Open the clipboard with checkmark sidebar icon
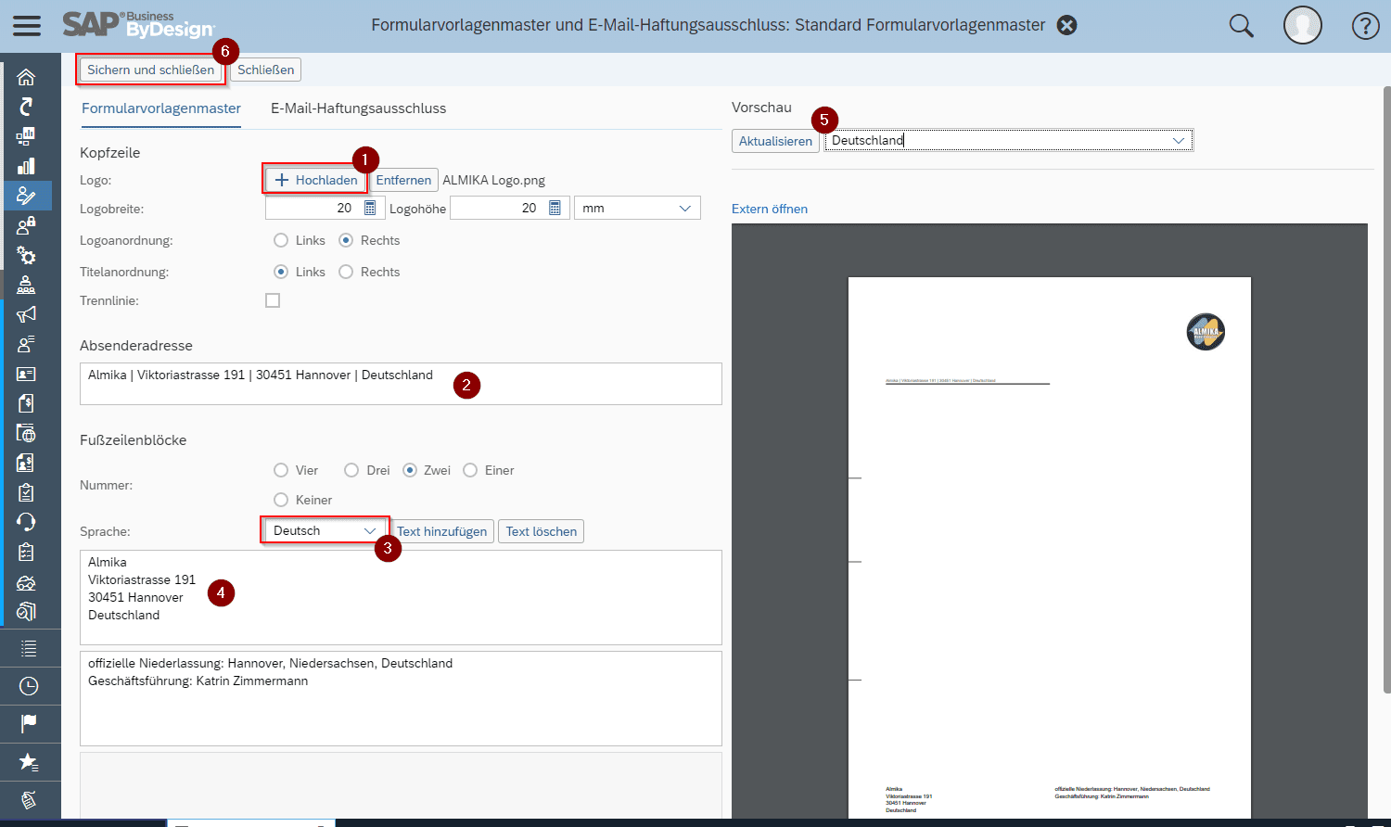This screenshot has height=827, width=1391. pyautogui.click(x=27, y=492)
